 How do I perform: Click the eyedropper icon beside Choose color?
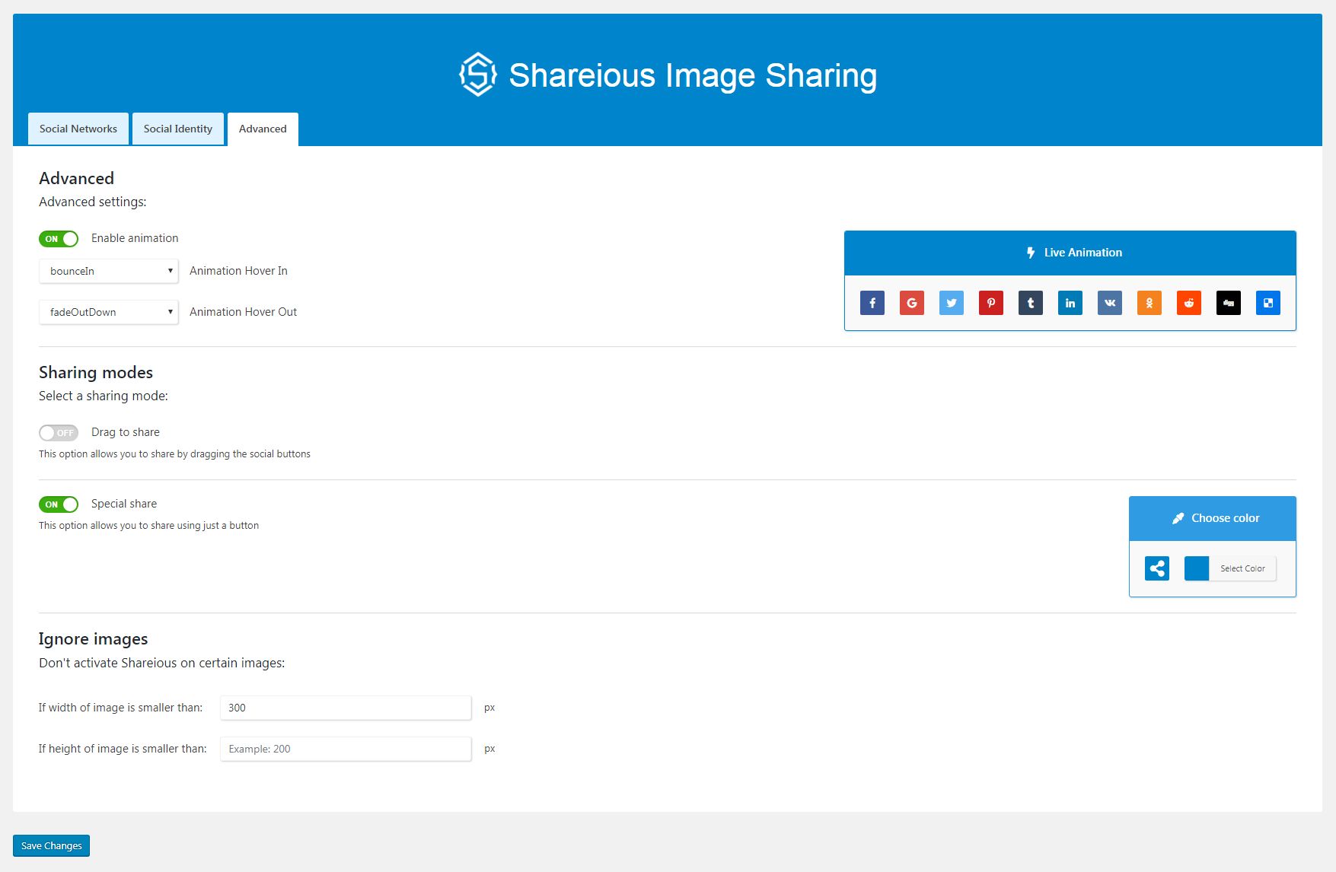point(1178,518)
